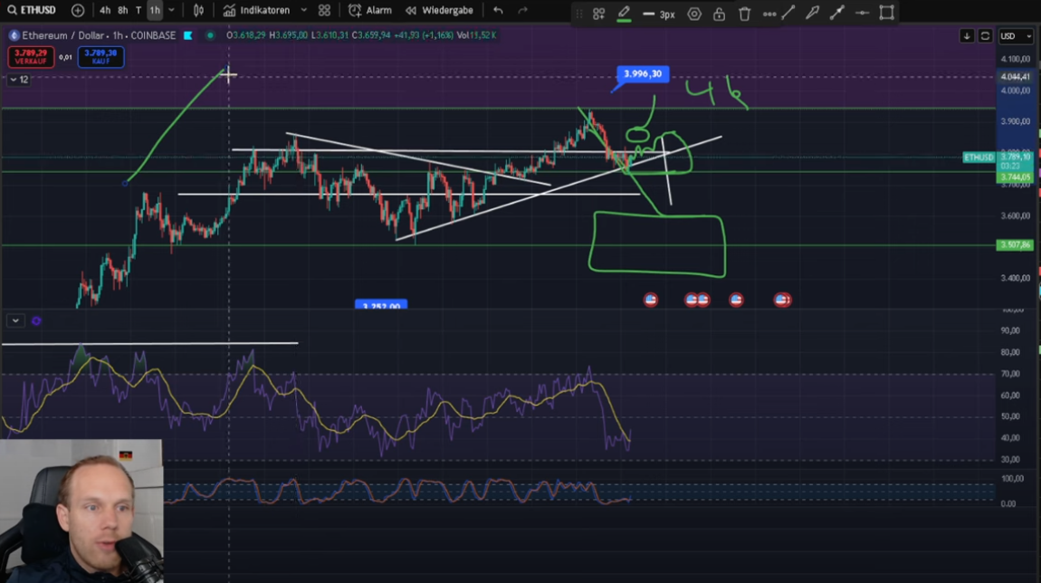The image size is (1041, 583).
Task: Toggle lock on selected drawing
Action: (719, 14)
